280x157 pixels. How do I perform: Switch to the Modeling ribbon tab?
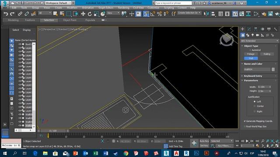pos(13,20)
